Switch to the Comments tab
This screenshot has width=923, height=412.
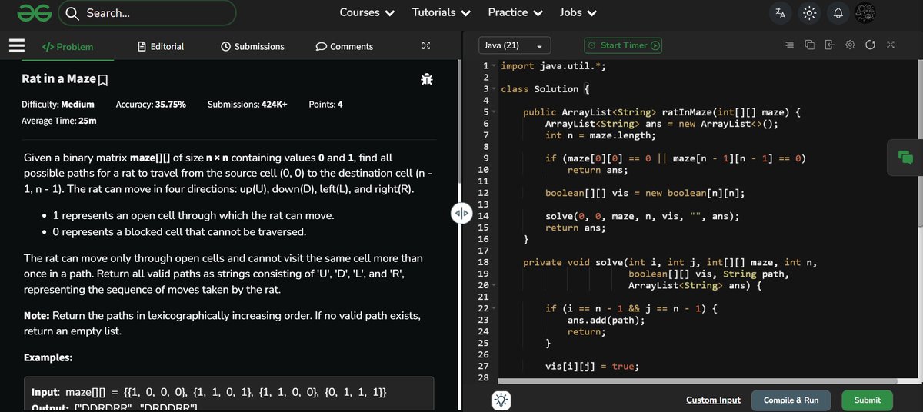coord(345,46)
